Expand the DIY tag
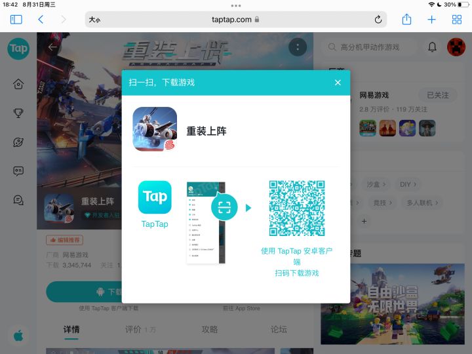The image size is (472, 354). pyautogui.click(x=408, y=184)
